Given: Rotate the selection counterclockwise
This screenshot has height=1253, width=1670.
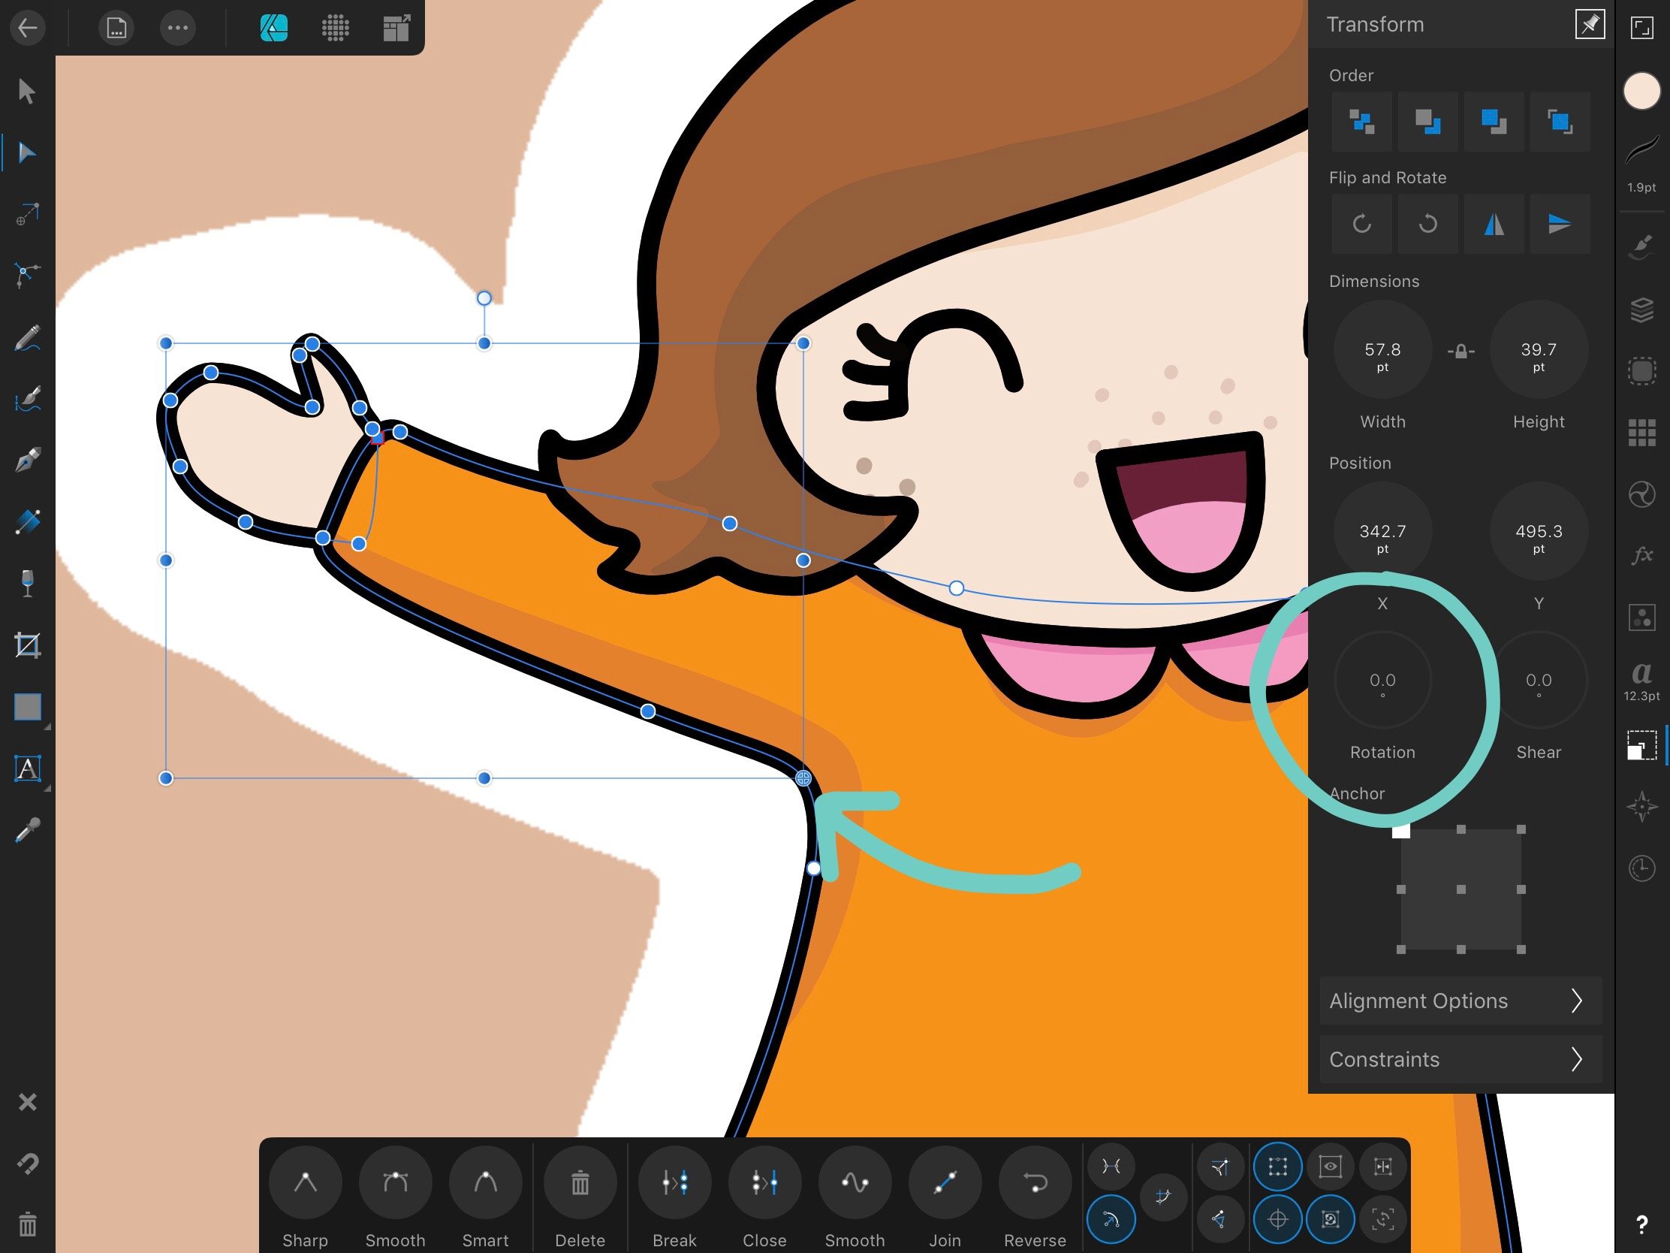Looking at the screenshot, I should pos(1427,225).
